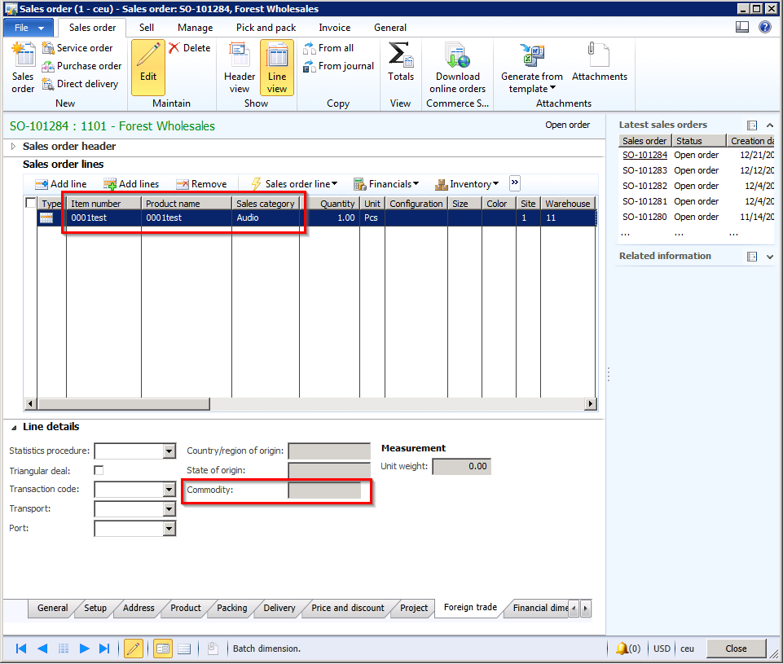The height and width of the screenshot is (664, 783).
Task: Check the select-all grid checkbox
Action: click(x=31, y=204)
